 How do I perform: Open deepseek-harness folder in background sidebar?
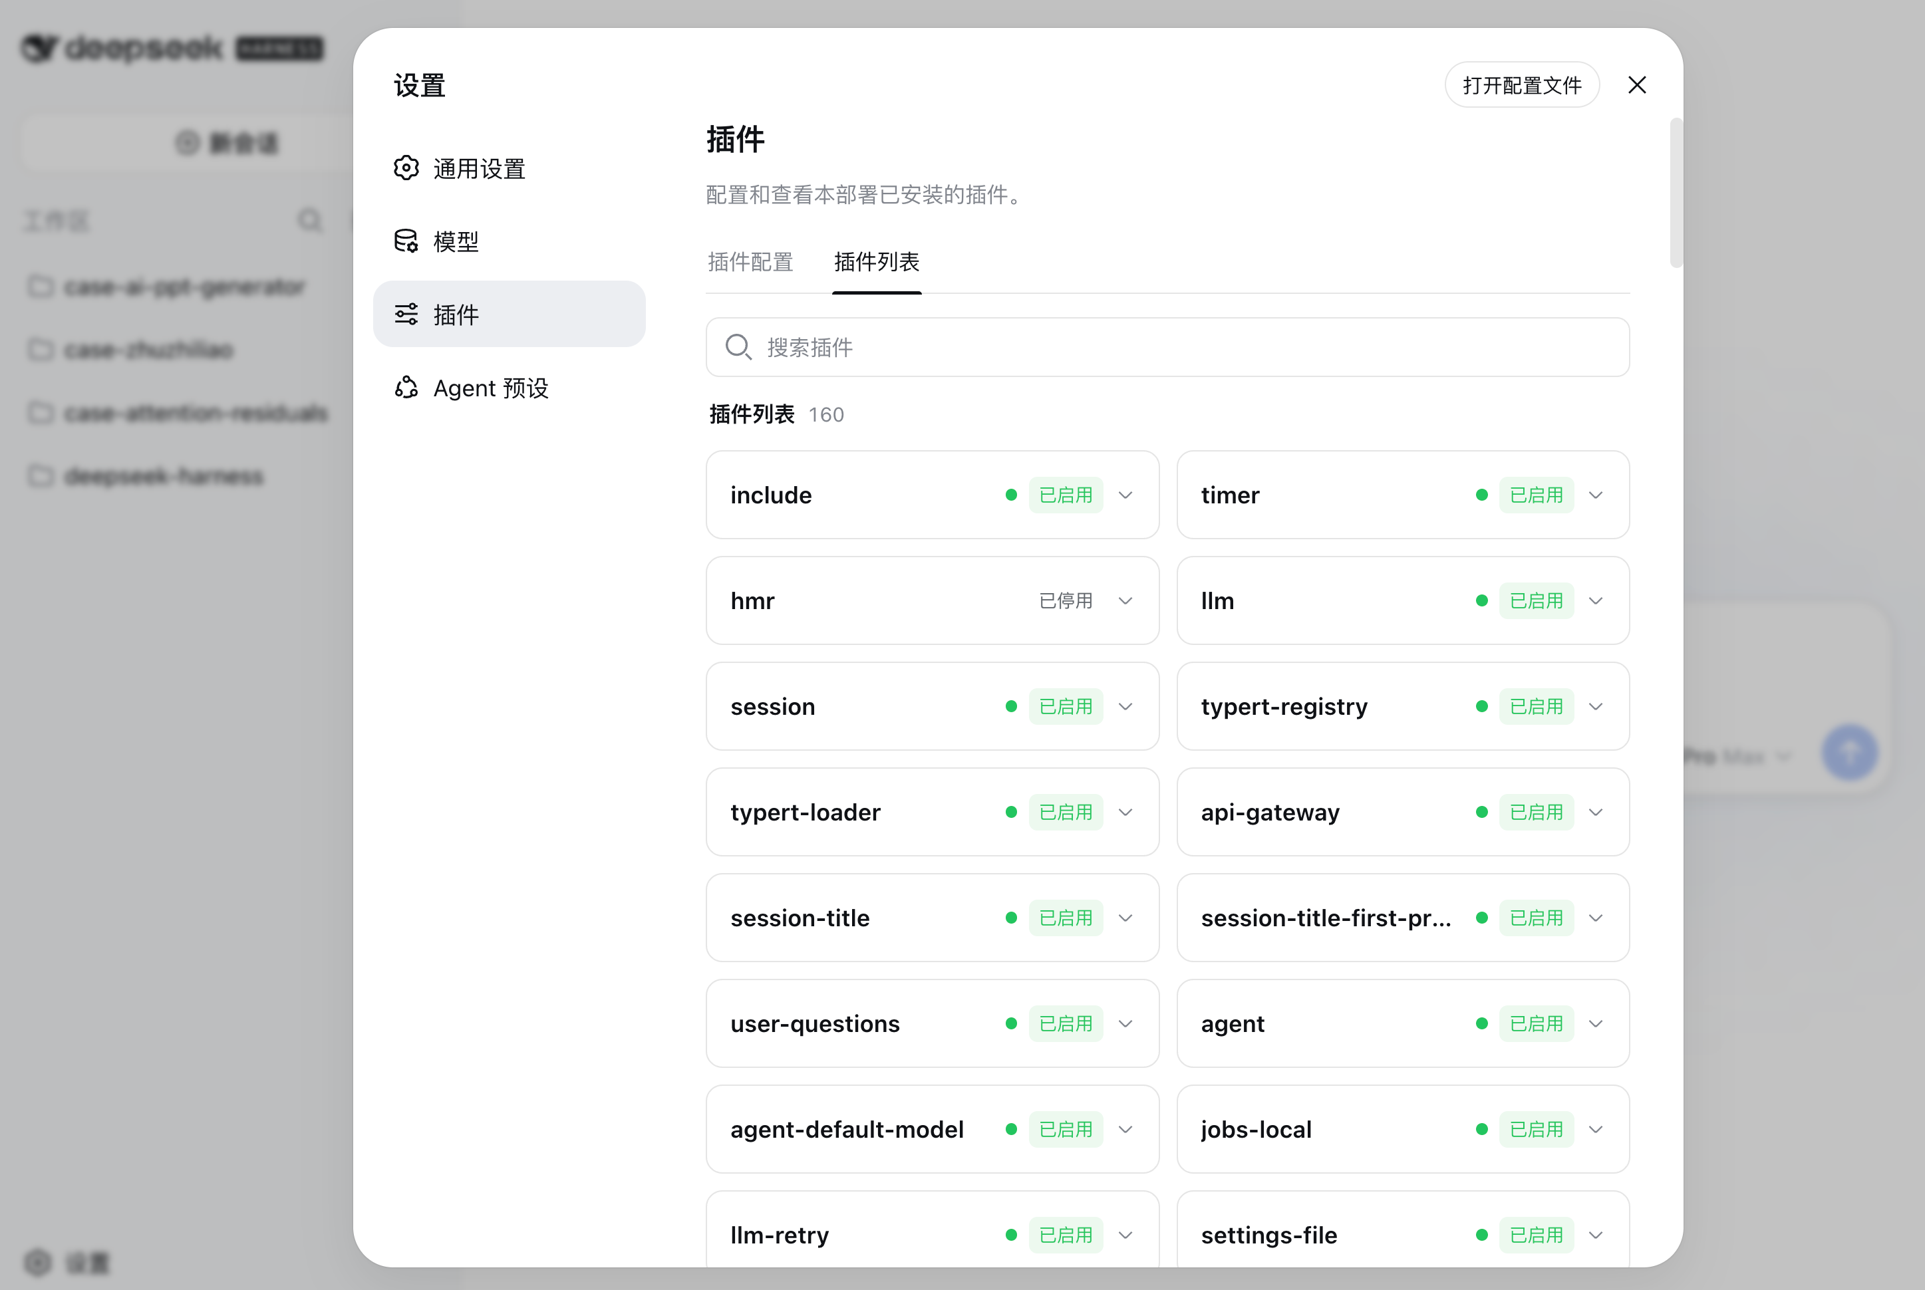[146, 475]
